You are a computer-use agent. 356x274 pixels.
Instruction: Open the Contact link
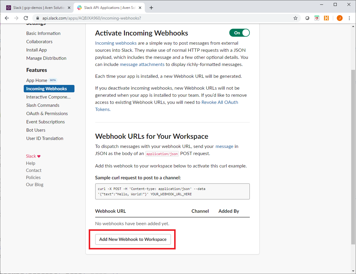(34, 170)
